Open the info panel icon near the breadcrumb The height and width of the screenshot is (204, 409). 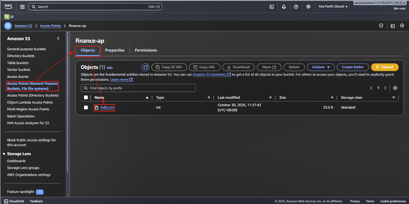tap(381, 26)
